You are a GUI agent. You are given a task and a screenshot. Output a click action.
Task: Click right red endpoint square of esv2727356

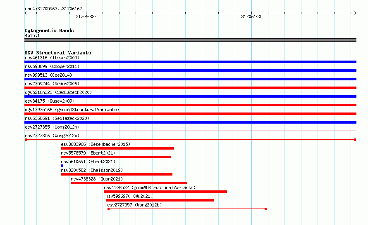click(355, 140)
